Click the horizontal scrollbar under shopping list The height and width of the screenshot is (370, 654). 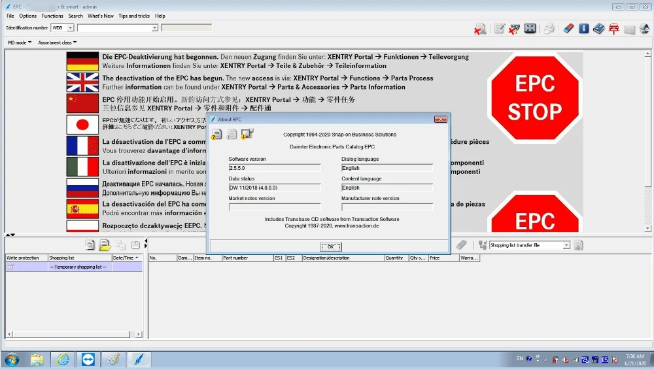click(x=74, y=334)
